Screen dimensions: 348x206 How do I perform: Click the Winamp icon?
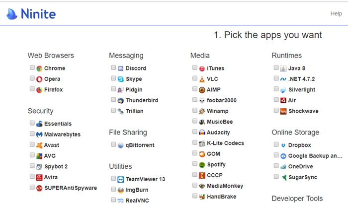pyautogui.click(x=202, y=111)
